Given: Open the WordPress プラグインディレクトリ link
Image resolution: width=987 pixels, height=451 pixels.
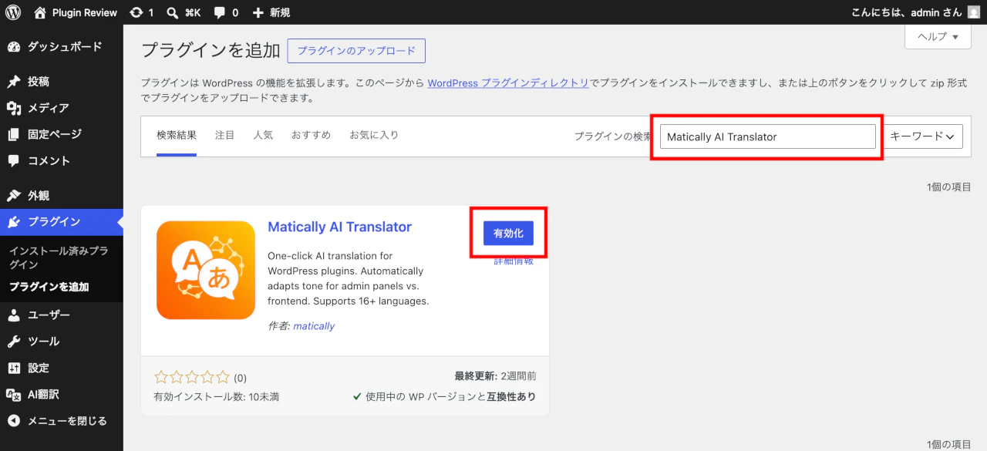Looking at the screenshot, I should [508, 83].
